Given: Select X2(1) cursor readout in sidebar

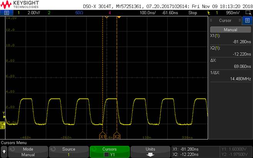Looking at the screenshot, I should [230, 51].
